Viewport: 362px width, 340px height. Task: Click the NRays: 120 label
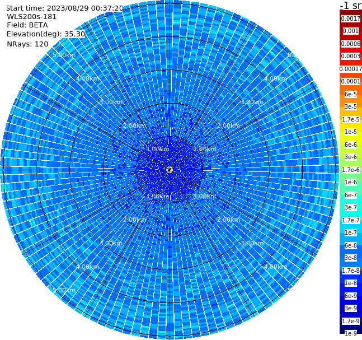point(27,44)
